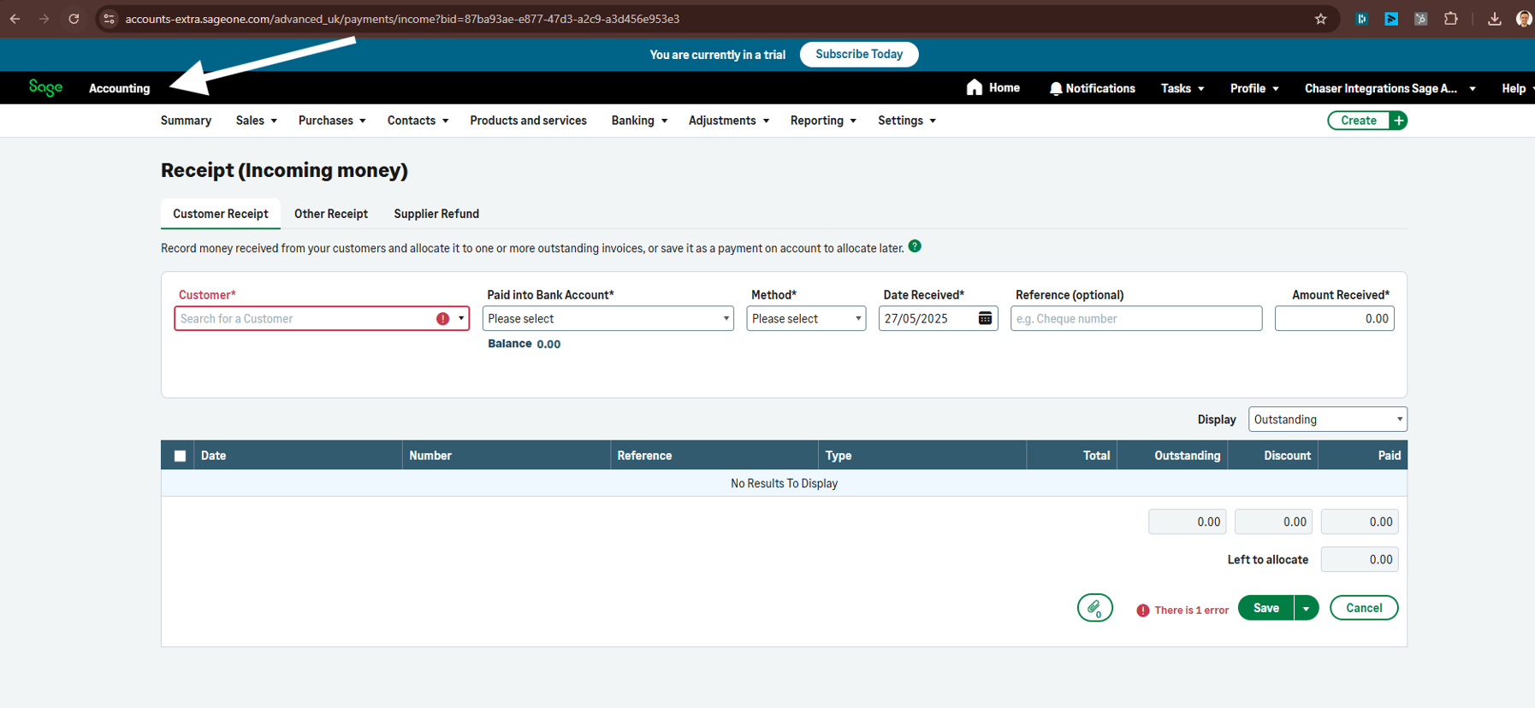Viewport: 1535px width, 708px height.
Task: Click the paperclip attachment icon
Action: pyautogui.click(x=1094, y=608)
